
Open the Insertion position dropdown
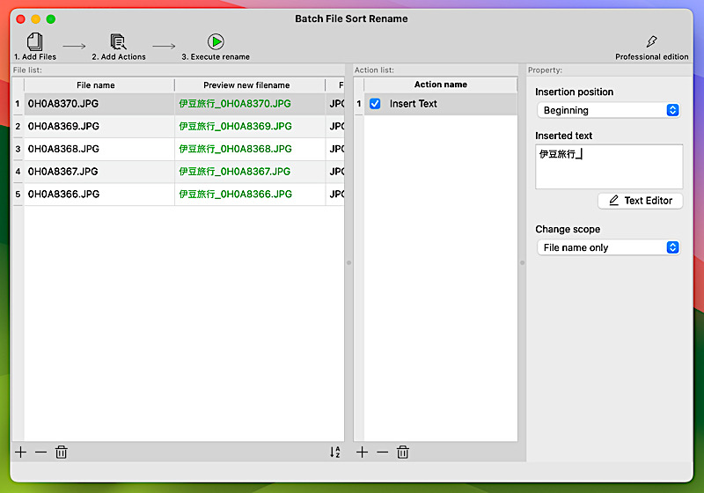[x=608, y=110]
